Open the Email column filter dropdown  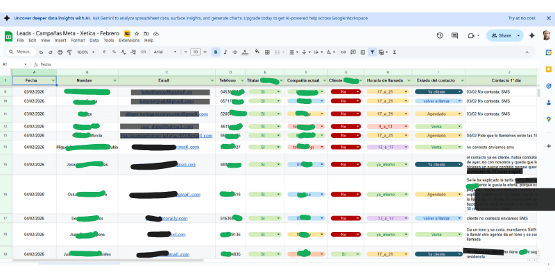(x=212, y=80)
